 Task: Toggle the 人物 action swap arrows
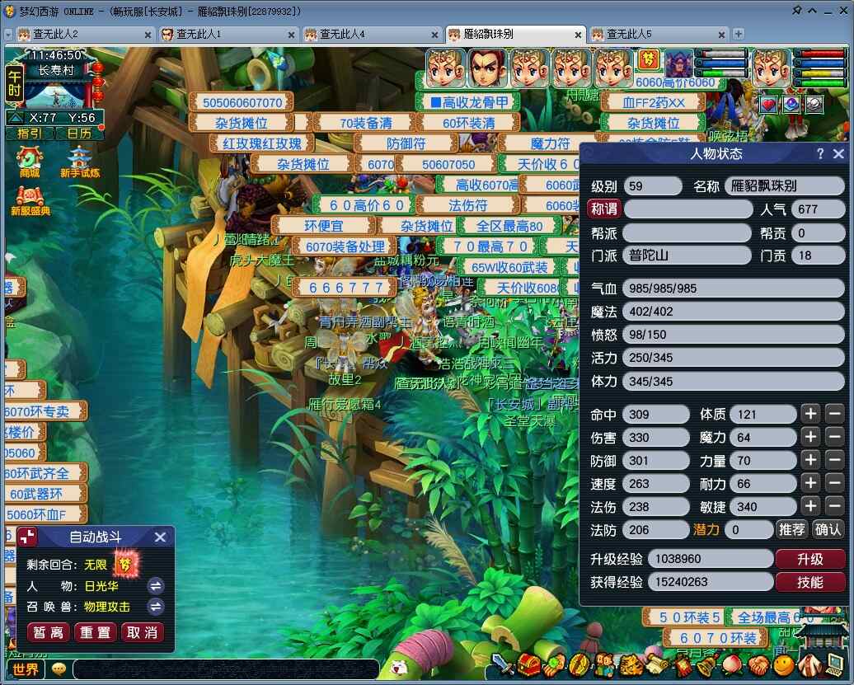pyautogui.click(x=155, y=586)
